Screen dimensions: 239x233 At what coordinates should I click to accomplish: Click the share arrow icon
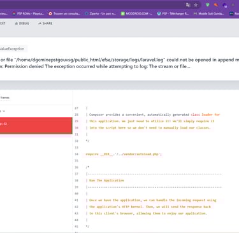[x=40, y=24]
